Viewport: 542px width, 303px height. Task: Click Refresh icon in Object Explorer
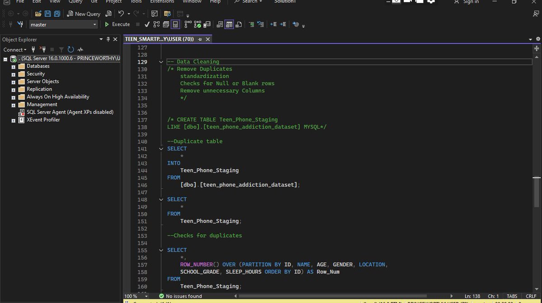coord(70,50)
